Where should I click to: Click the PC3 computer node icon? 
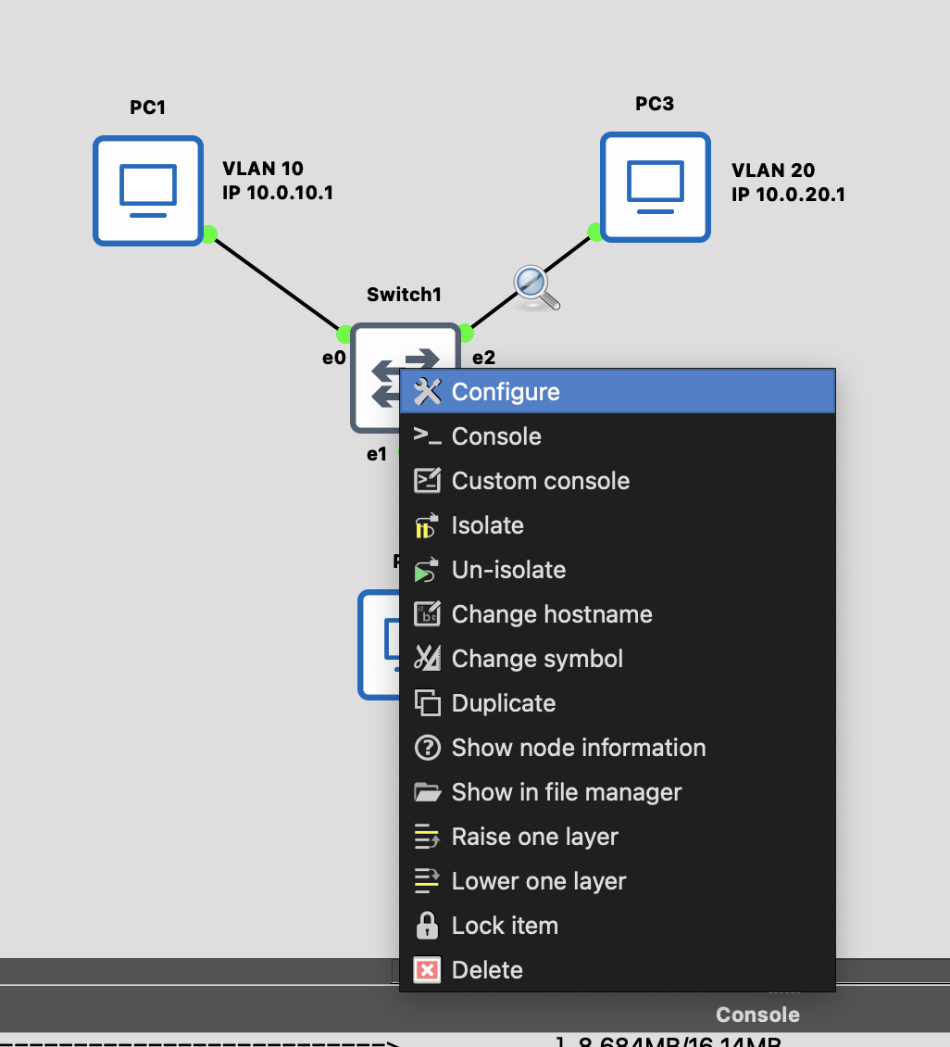(655, 187)
